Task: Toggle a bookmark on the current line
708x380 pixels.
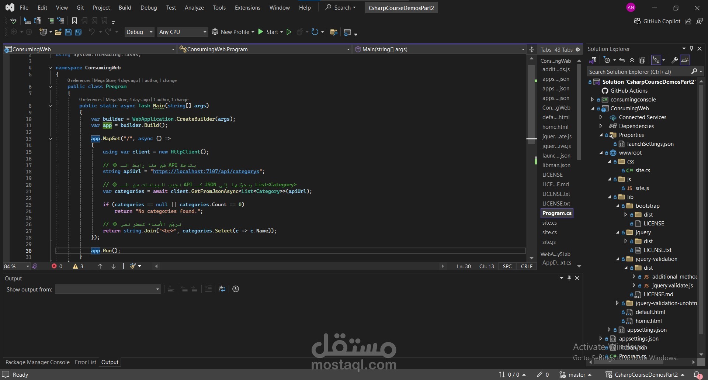Action: pyautogui.click(x=74, y=21)
